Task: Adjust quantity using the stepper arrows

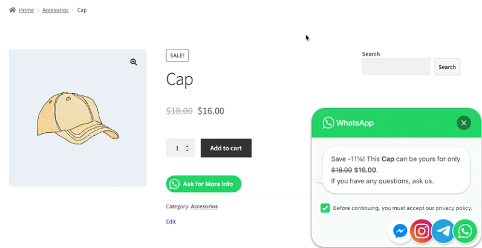Action: [x=187, y=148]
